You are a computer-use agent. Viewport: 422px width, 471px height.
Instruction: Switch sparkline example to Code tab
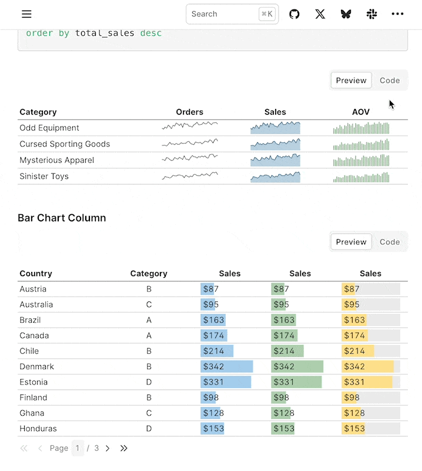click(x=390, y=81)
